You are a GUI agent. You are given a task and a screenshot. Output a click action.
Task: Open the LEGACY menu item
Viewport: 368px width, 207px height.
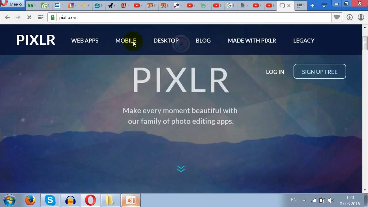[x=304, y=41]
